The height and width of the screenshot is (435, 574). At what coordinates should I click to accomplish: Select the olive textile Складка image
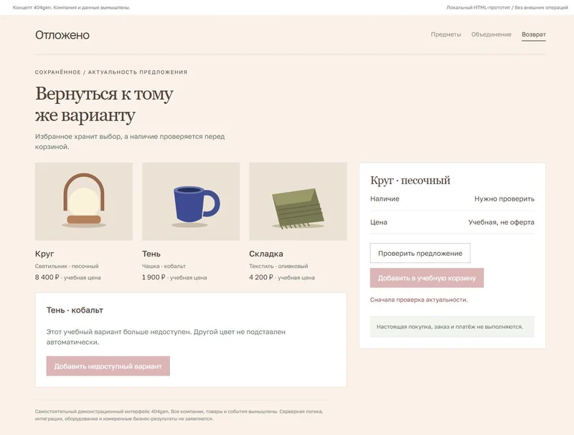coord(298,201)
